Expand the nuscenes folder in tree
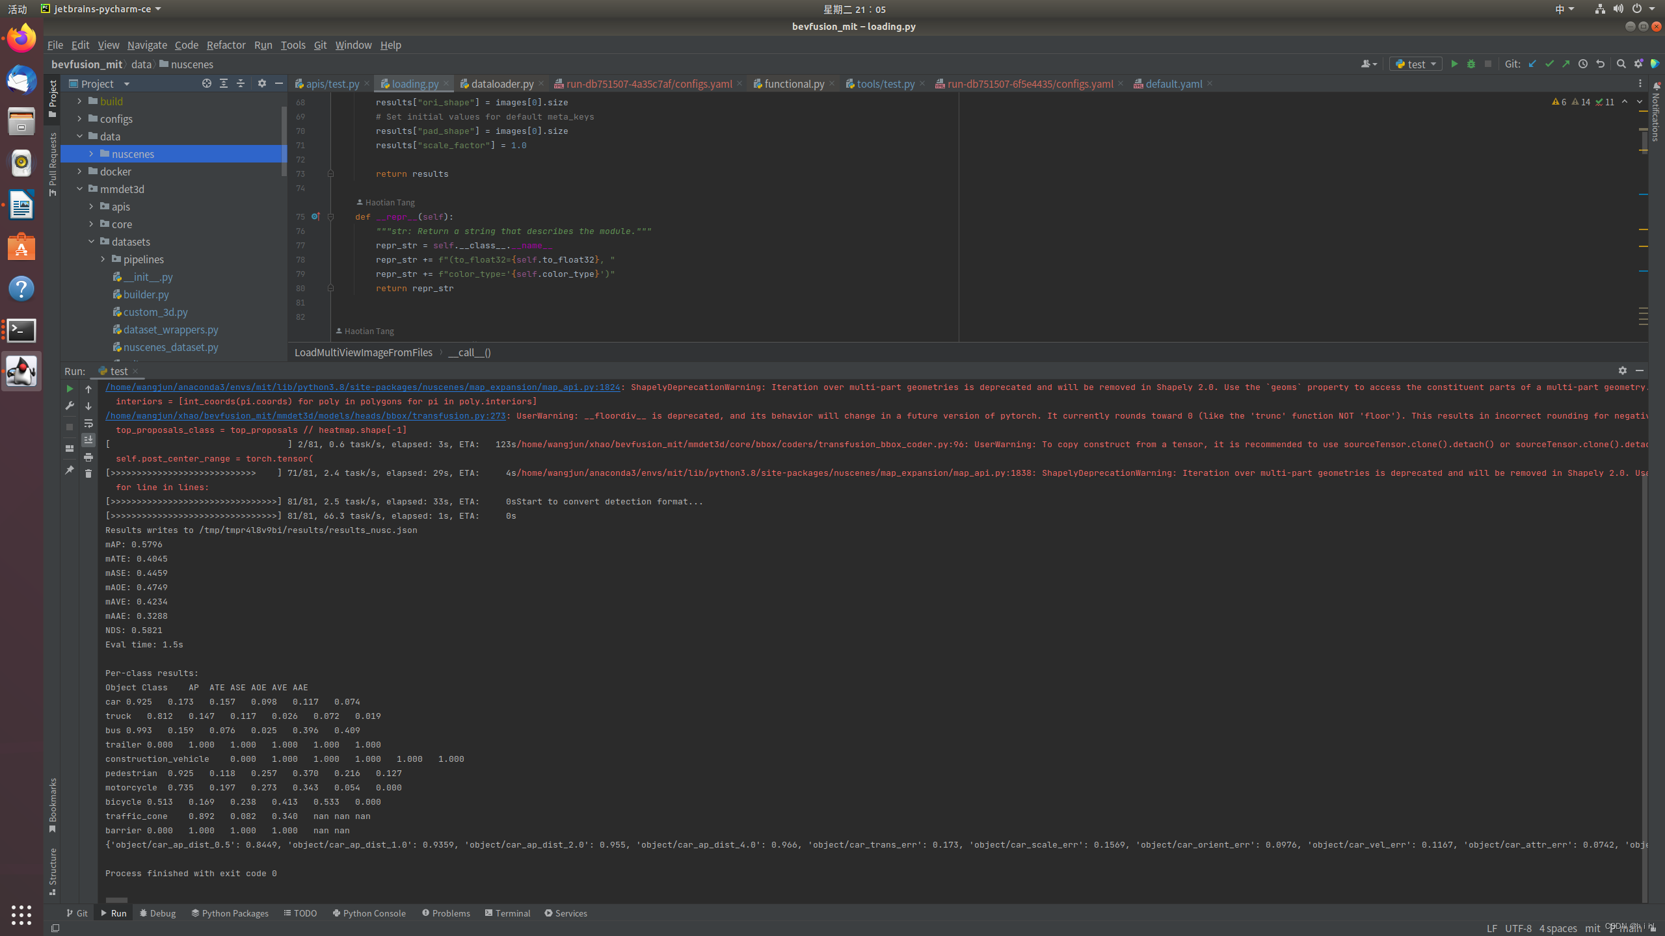1665x936 pixels. [92, 154]
